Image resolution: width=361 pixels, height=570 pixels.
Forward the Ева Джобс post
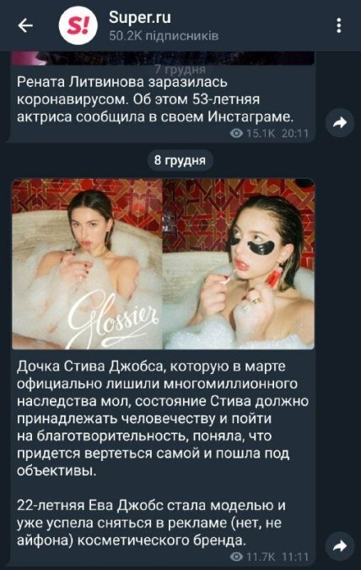pyautogui.click(x=339, y=546)
